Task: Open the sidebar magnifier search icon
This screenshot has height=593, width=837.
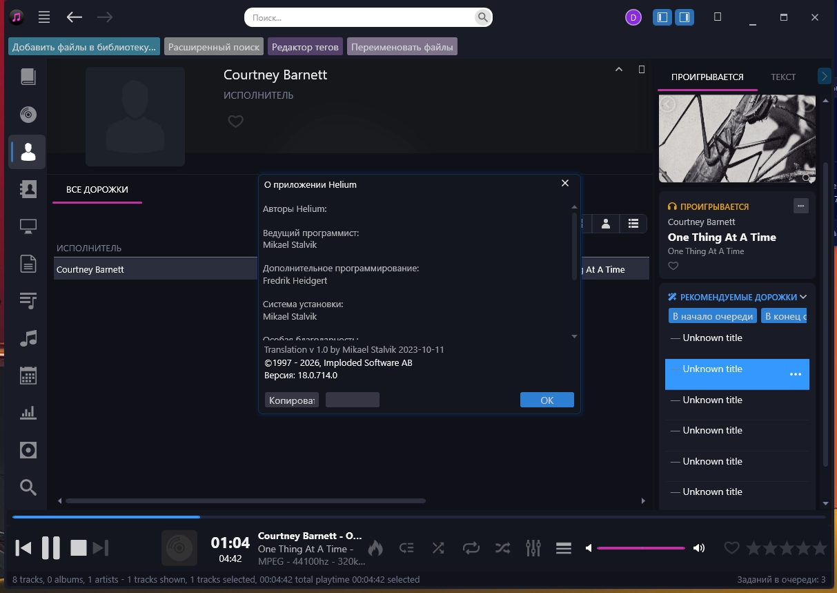Action: [x=28, y=487]
